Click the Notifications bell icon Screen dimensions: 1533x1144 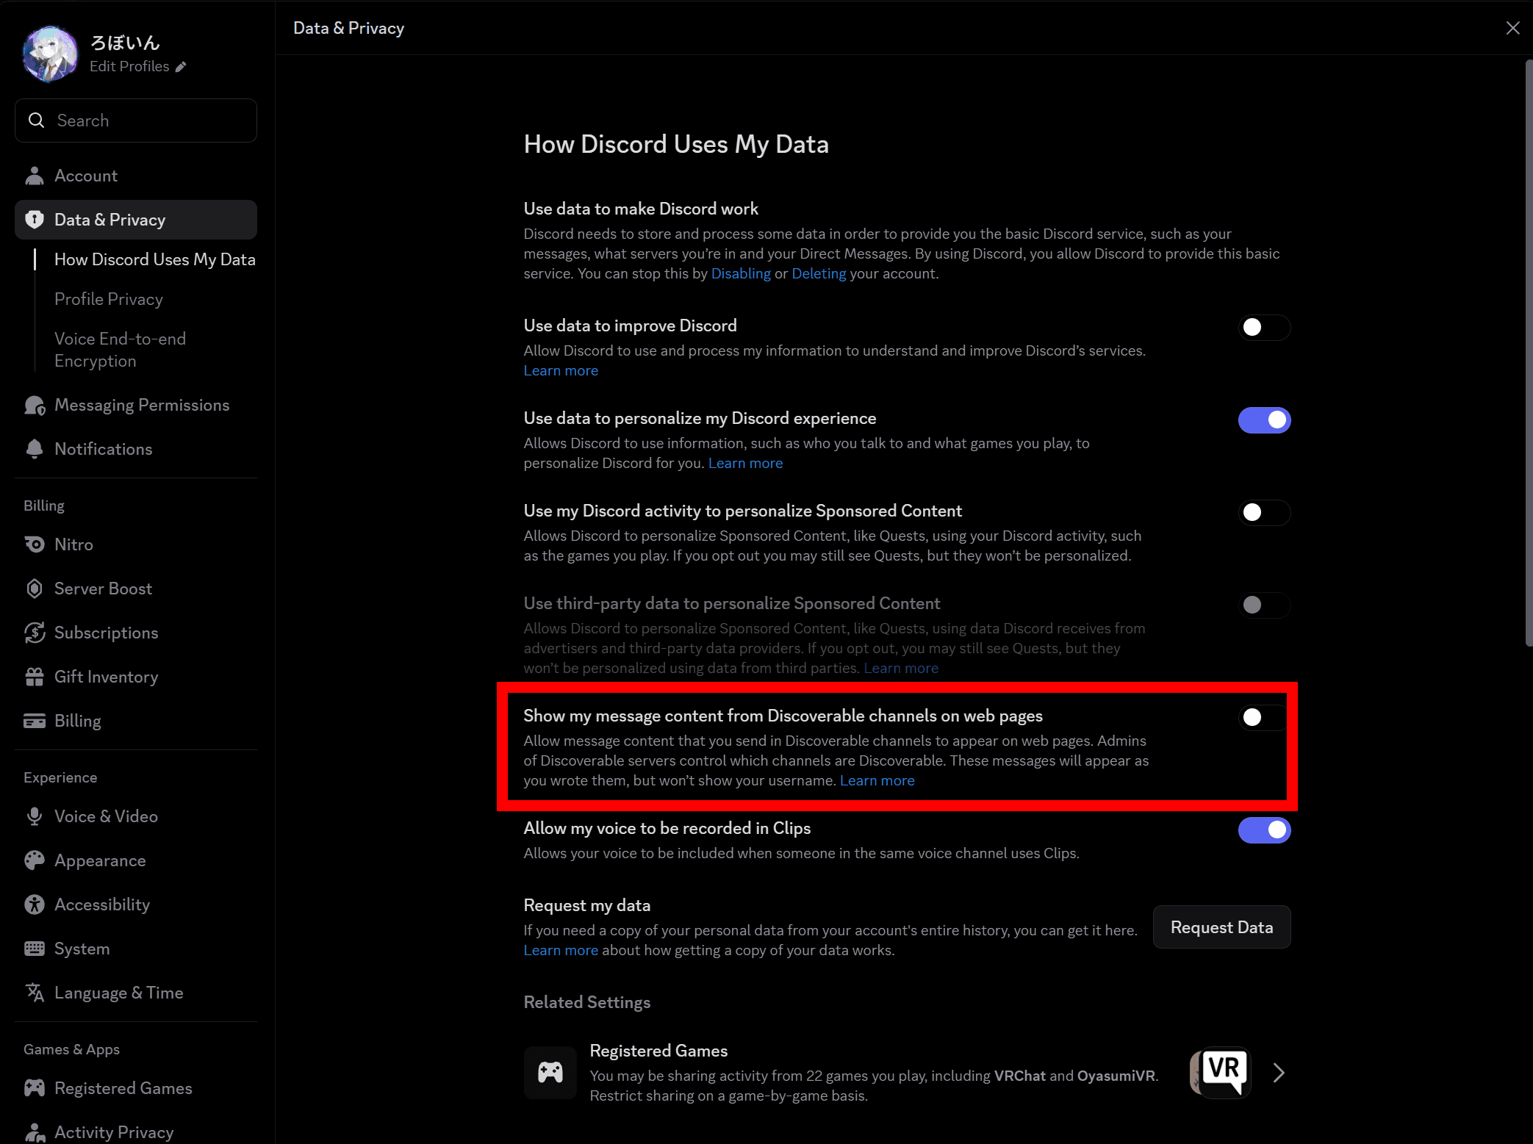coord(34,449)
